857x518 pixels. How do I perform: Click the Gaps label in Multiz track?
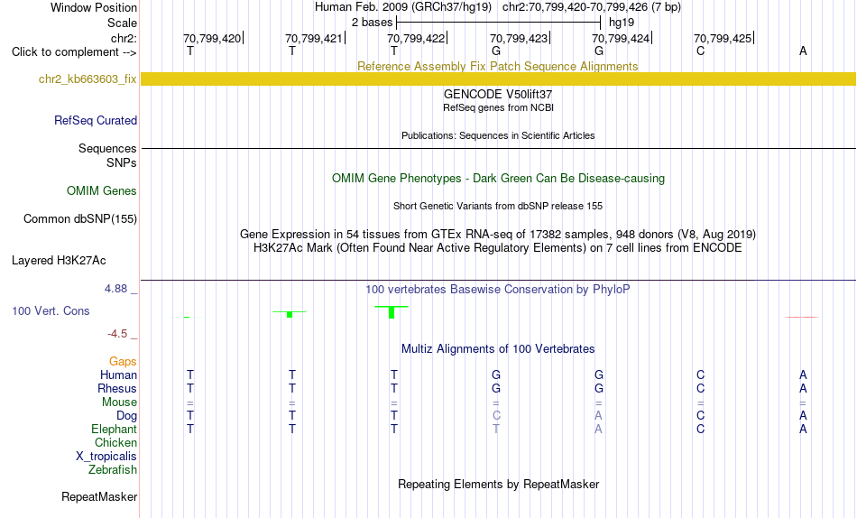click(x=123, y=361)
